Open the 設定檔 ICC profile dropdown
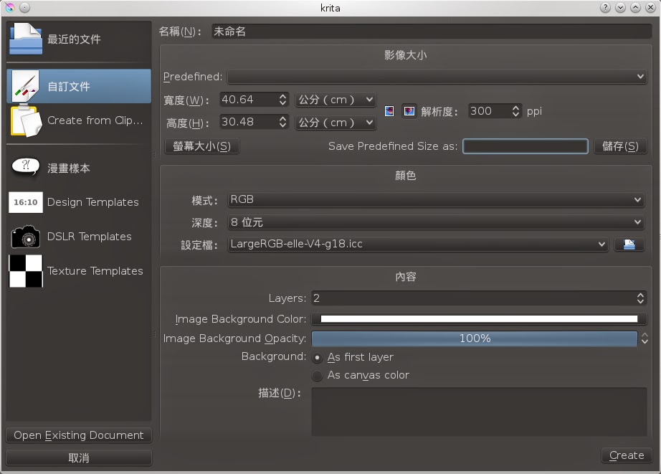661x474 pixels. click(418, 244)
